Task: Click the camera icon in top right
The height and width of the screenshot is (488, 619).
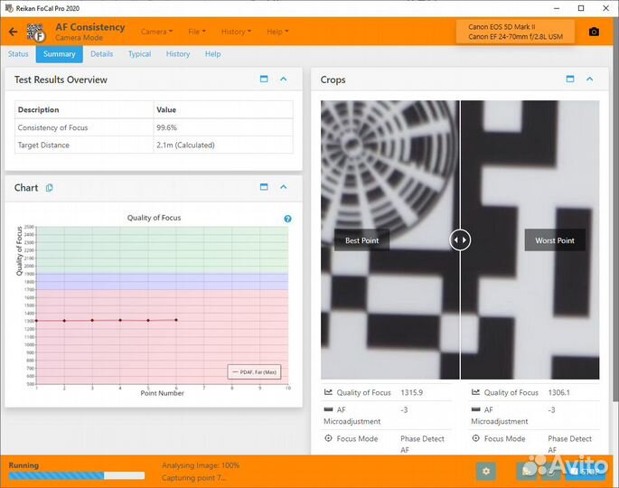Action: tap(594, 32)
